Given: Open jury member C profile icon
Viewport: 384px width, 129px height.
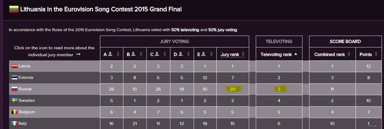Looking at the screenshot, I should click(157, 54).
